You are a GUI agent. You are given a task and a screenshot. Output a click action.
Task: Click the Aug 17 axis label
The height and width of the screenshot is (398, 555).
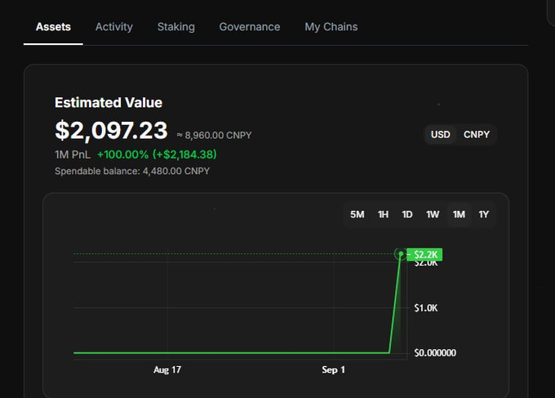point(167,369)
